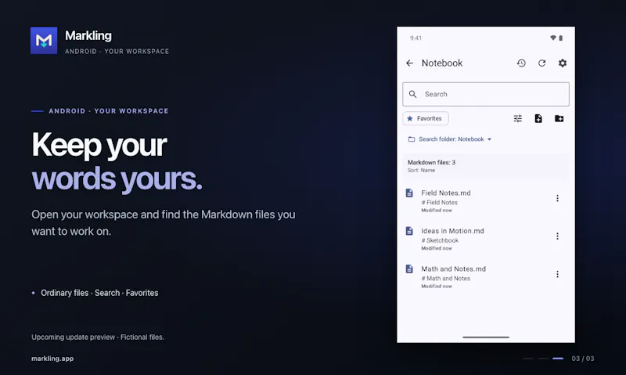
Task: Toggle the Favorites filter chip
Action: pos(425,119)
